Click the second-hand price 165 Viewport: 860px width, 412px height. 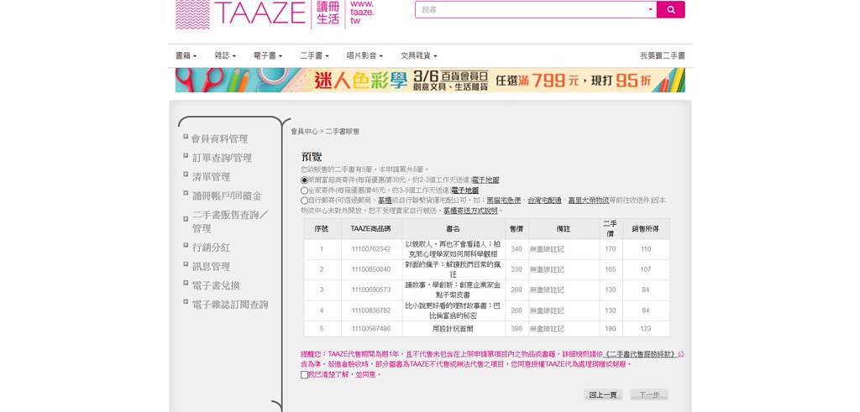coord(611,269)
